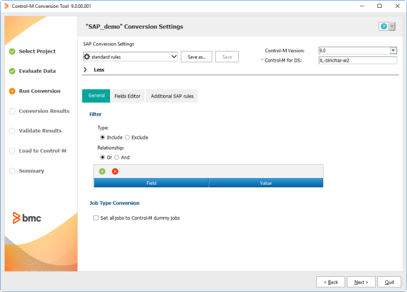
Task: Click the Quit button
Action: (389, 282)
